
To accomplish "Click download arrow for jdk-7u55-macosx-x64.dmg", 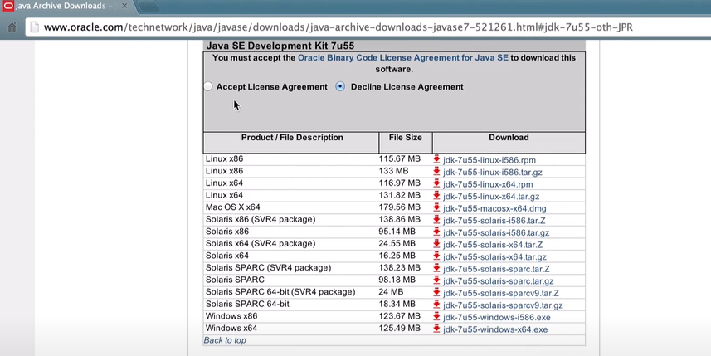I will (436, 207).
